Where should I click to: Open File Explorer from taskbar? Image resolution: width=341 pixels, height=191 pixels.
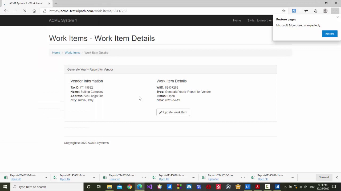109,187
